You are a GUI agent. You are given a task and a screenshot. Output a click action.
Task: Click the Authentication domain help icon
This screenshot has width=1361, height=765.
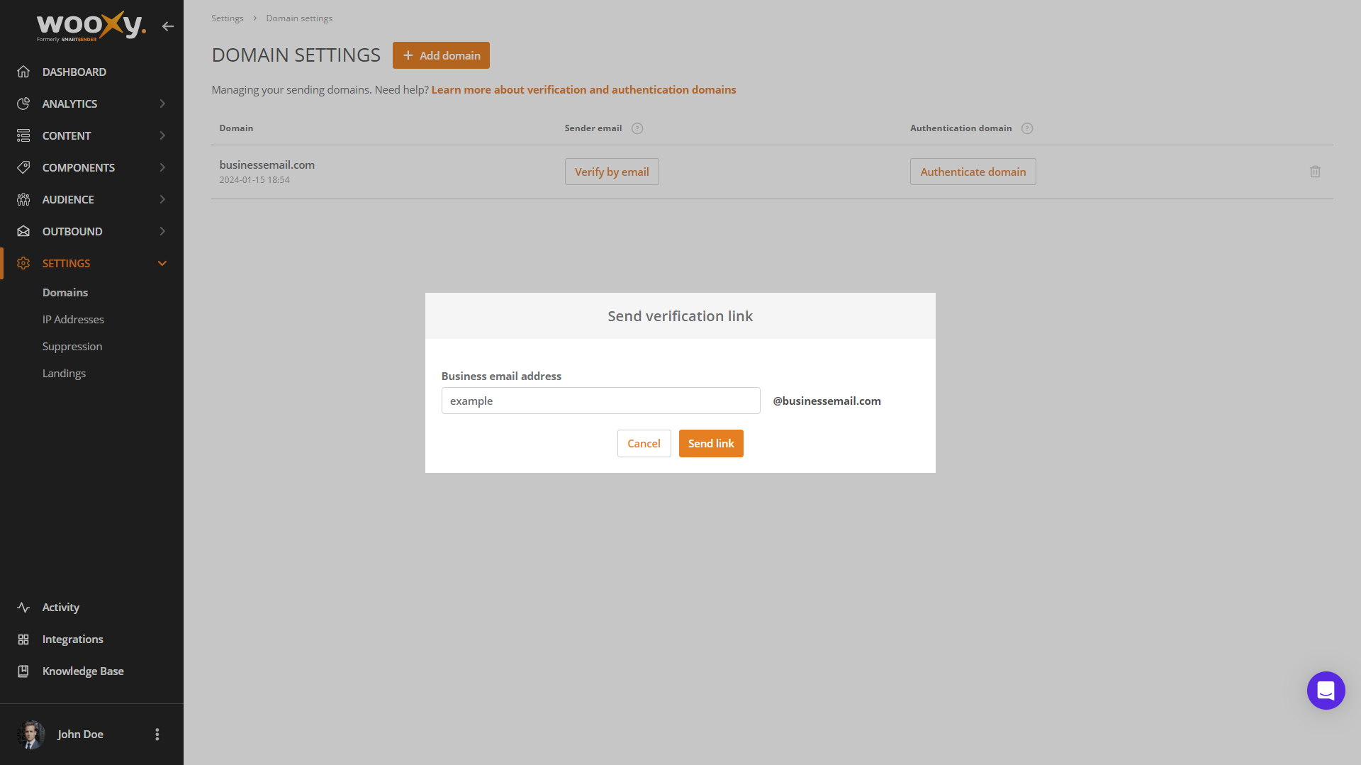click(x=1027, y=128)
